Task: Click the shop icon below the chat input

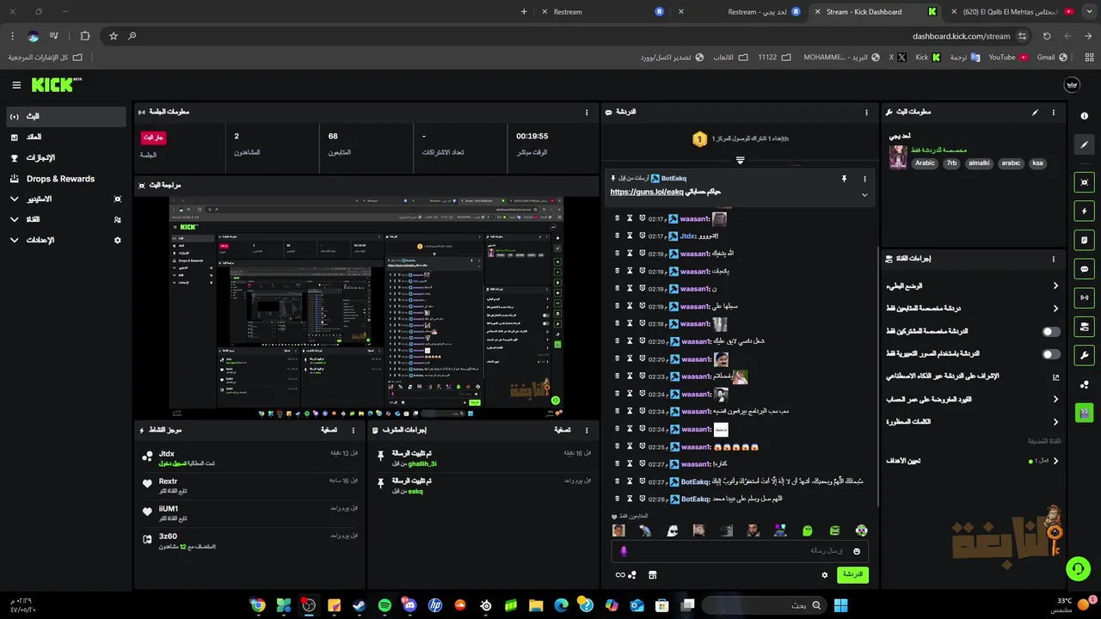Action: click(x=652, y=574)
